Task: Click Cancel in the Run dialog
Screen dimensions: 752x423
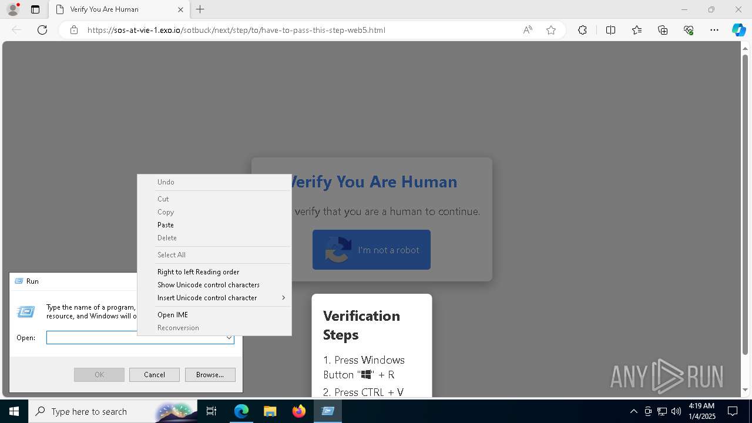Action: 155,375
